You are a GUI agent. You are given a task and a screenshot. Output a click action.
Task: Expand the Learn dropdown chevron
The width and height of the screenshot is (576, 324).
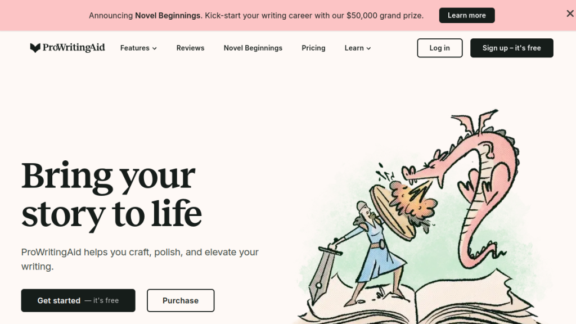click(368, 48)
